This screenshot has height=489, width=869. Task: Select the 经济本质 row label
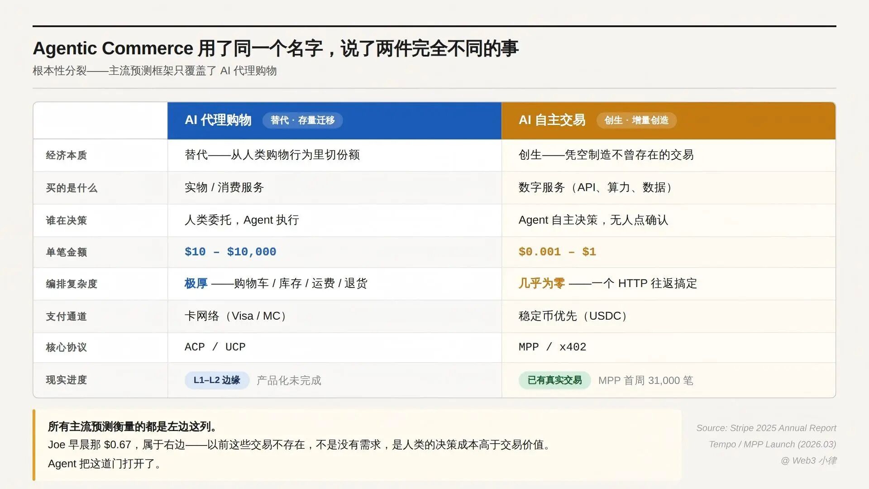(66, 155)
